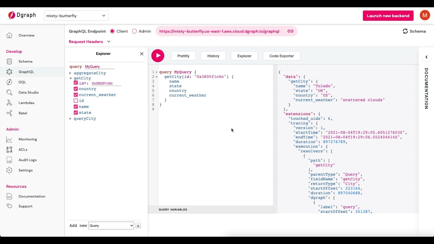Edit the MyQuery name field

(x=99, y=67)
